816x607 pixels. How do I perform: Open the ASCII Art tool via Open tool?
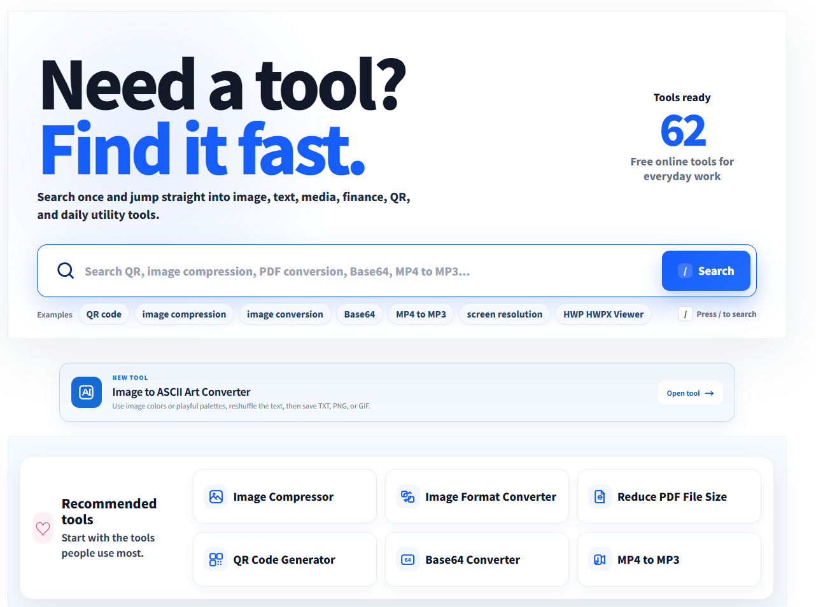(690, 393)
